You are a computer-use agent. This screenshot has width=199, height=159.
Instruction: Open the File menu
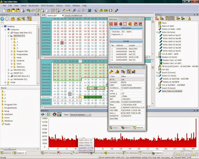pos(4,6)
